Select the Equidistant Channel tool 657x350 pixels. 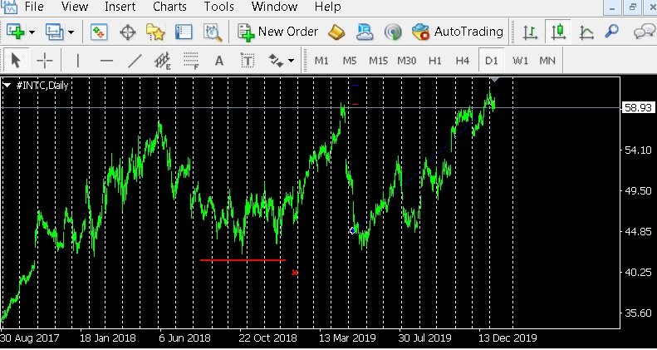pos(163,61)
